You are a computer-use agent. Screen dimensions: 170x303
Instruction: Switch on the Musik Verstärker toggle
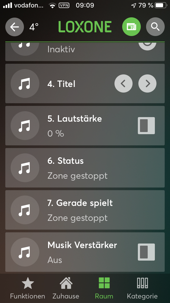(146, 252)
